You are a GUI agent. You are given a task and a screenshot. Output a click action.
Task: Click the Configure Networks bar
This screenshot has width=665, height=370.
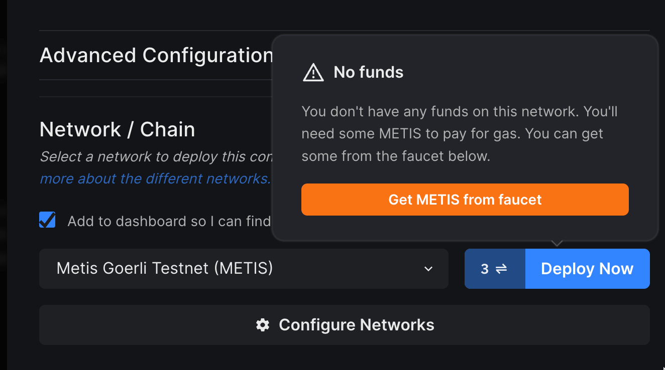(x=344, y=325)
